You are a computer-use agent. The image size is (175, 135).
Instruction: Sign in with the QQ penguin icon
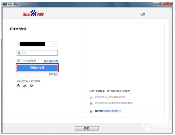point(18,86)
